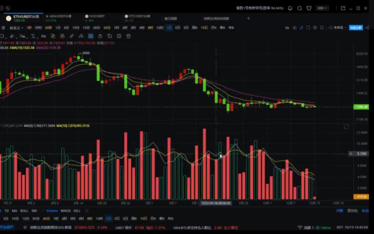The width and height of the screenshot is (374, 234).
Task: Select the ruler measurement tool
Action: pos(71,36)
